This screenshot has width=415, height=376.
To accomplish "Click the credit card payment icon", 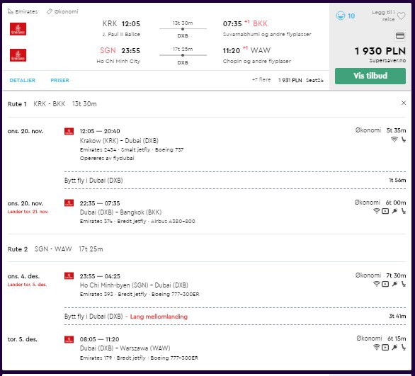I will pyautogui.click(x=400, y=35).
